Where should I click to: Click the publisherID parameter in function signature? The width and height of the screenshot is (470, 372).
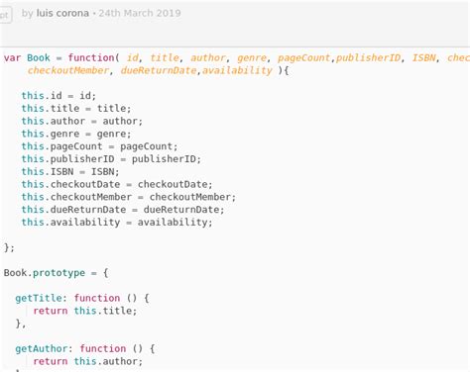[x=368, y=58]
